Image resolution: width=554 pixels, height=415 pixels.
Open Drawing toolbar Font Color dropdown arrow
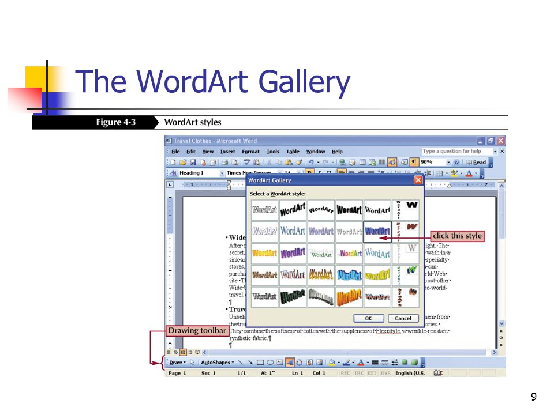(x=368, y=363)
